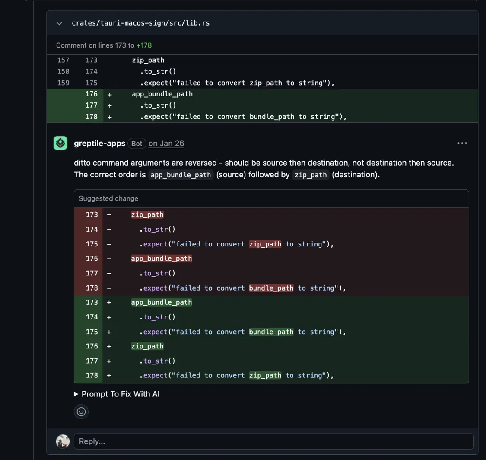Screen dimensions: 486x460
Task: Open the greptile-apps author profile link
Action: 99,143
